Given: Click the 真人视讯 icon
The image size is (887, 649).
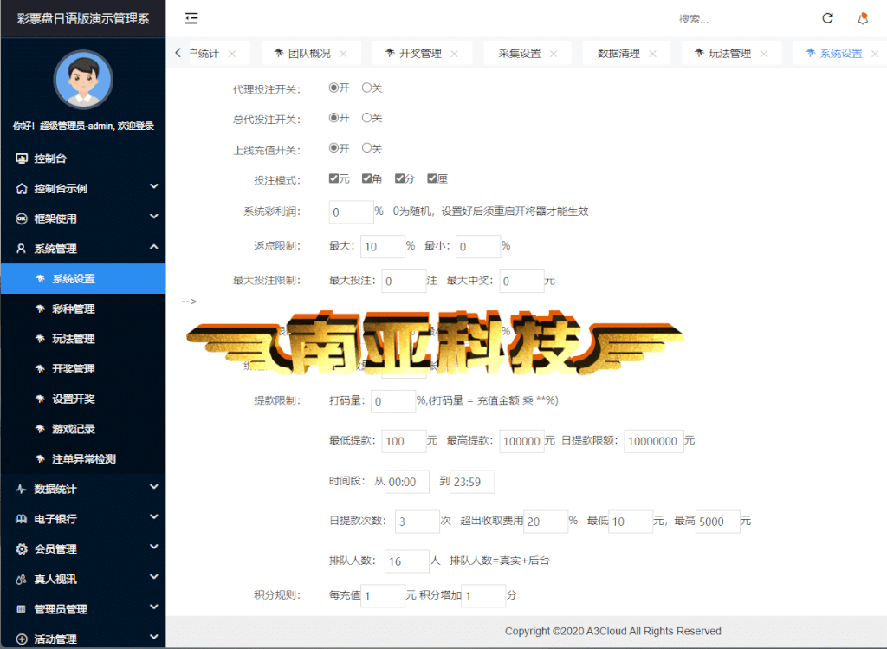Looking at the screenshot, I should [22, 579].
